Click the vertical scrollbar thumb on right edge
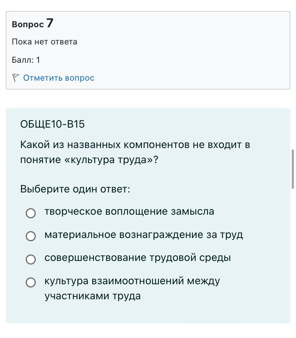296x338 pixels. (x=293, y=169)
